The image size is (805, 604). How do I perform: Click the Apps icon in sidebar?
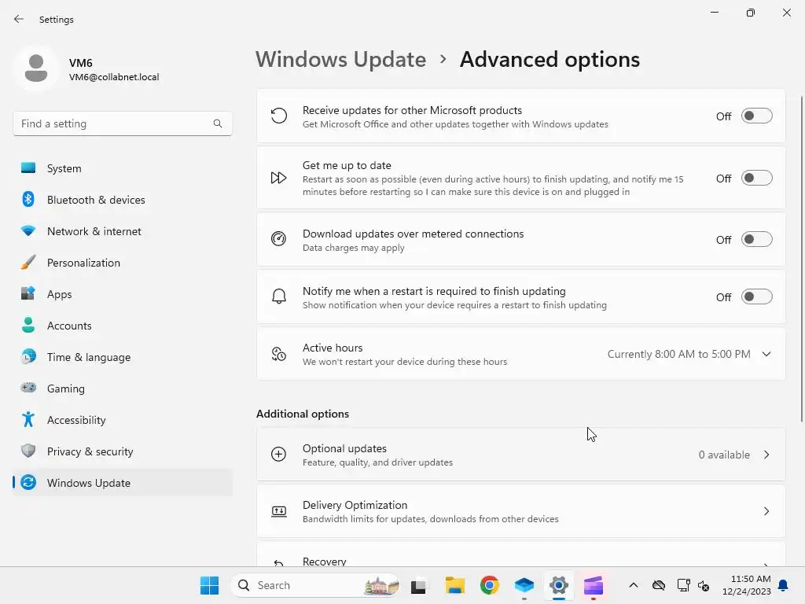[28, 293]
